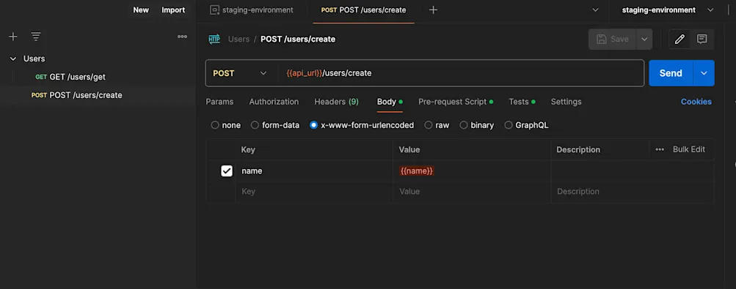Click the three dots beside Bulk Edit
The width and height of the screenshot is (736, 289).
click(x=660, y=150)
